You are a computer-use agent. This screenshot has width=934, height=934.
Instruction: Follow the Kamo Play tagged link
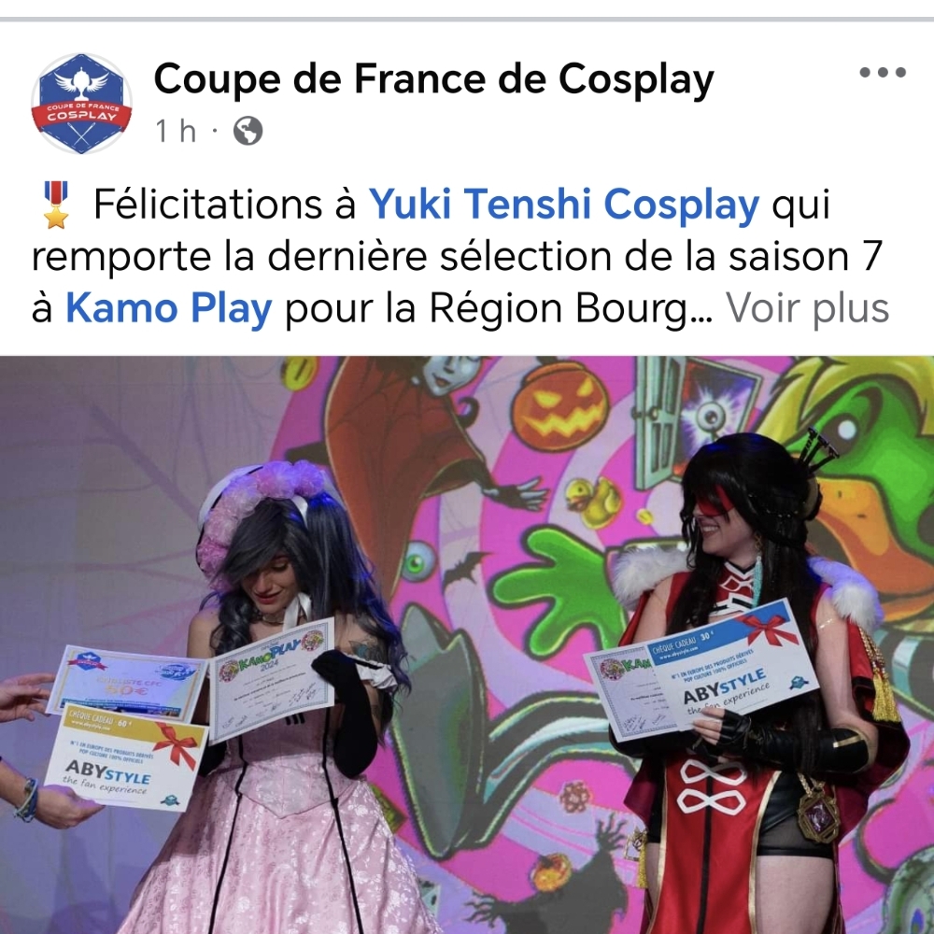168,308
